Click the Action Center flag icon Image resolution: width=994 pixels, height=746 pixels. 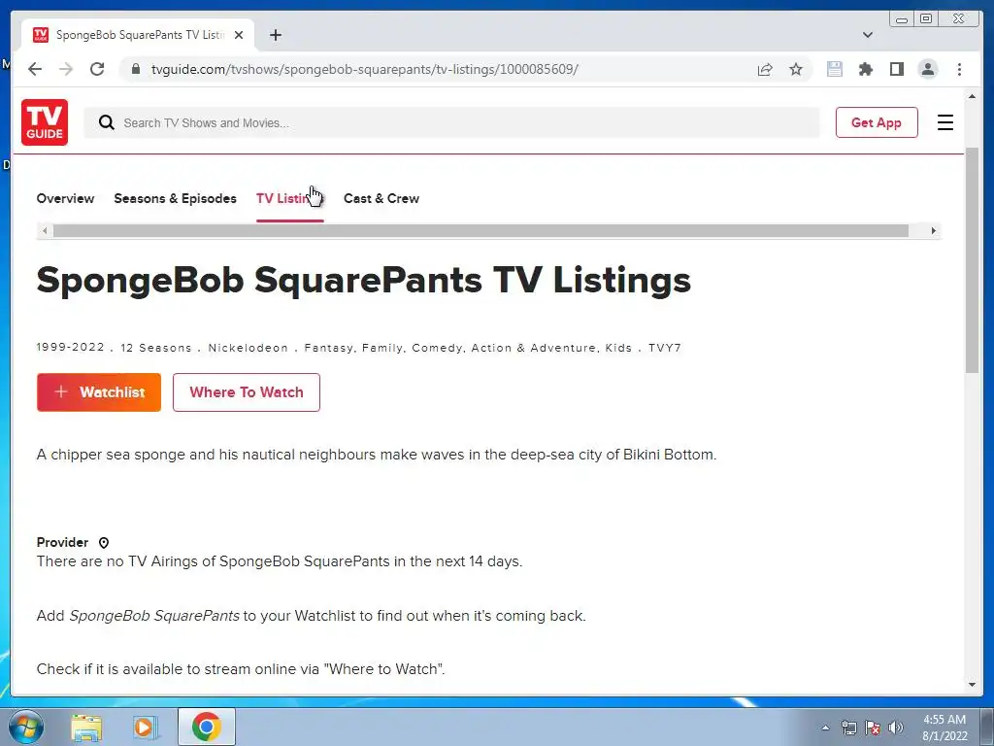[873, 728]
